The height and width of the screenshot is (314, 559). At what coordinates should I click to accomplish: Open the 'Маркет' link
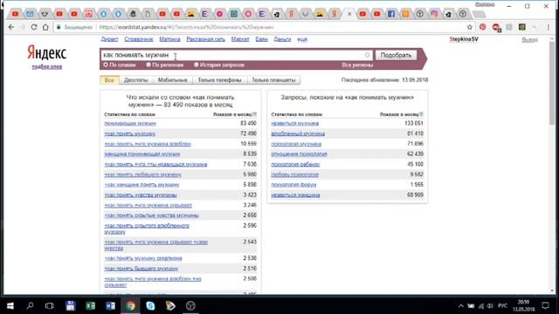(x=240, y=39)
